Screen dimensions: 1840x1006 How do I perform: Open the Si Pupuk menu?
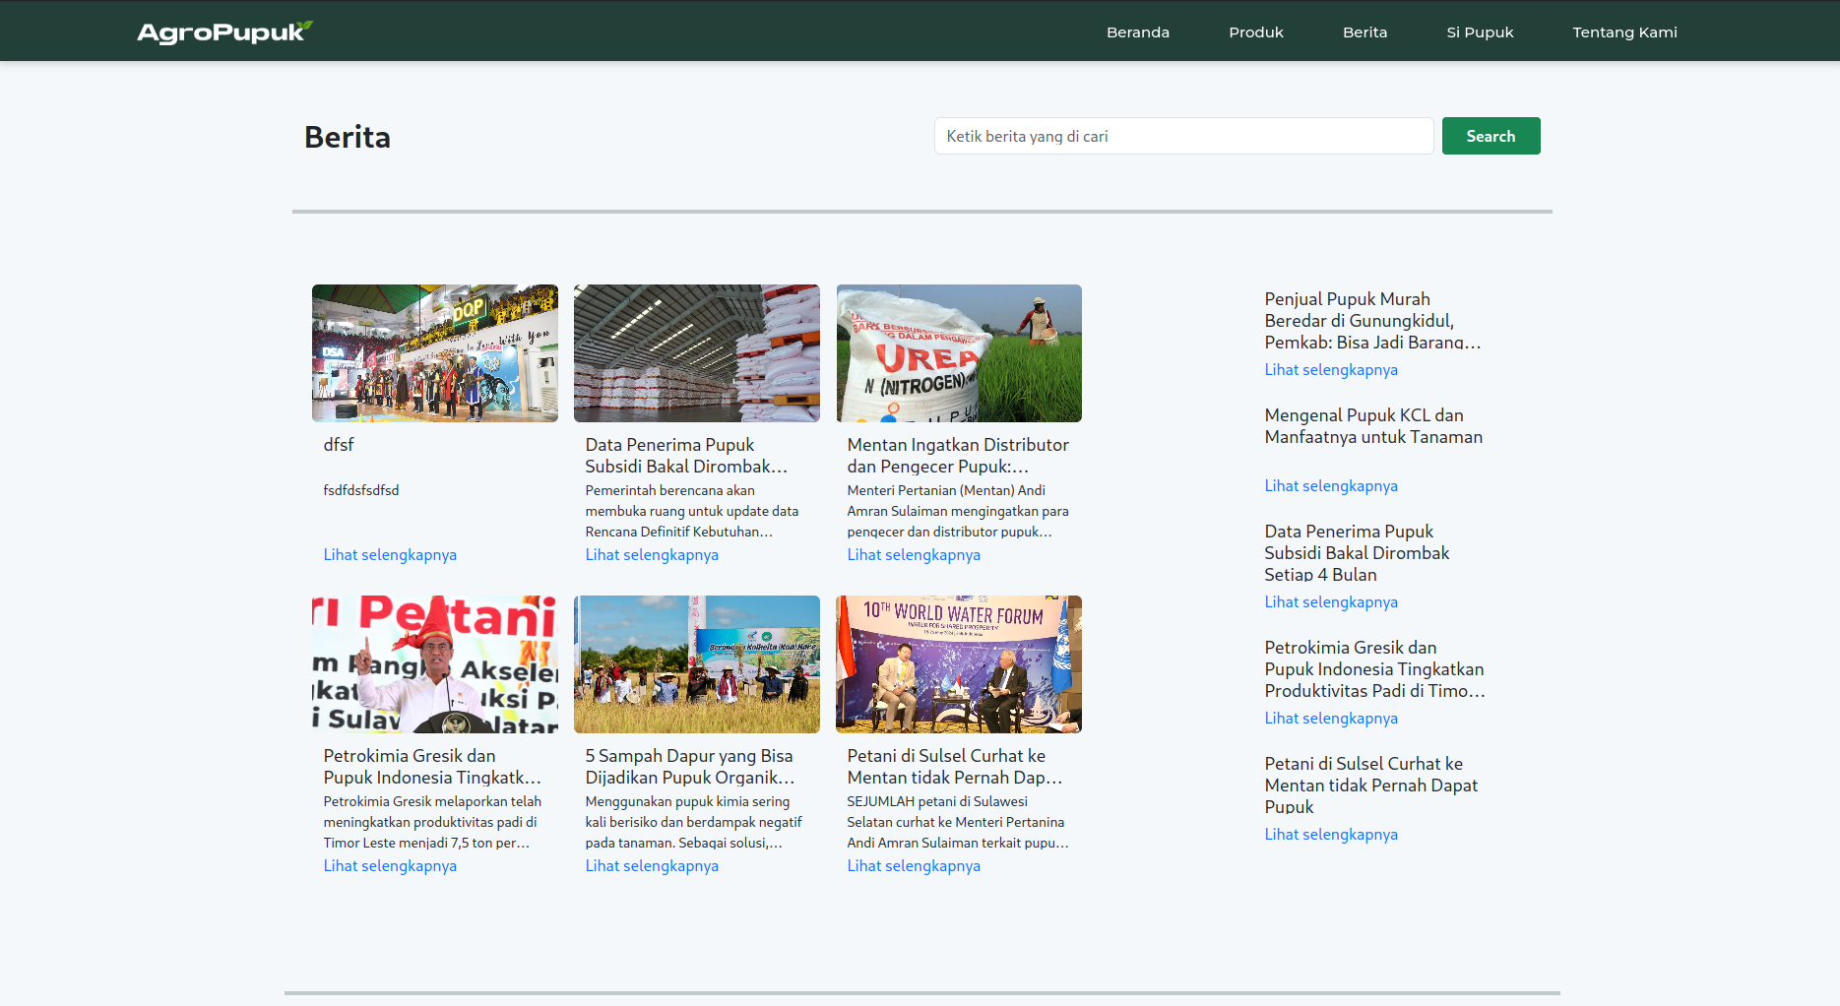tap(1480, 32)
